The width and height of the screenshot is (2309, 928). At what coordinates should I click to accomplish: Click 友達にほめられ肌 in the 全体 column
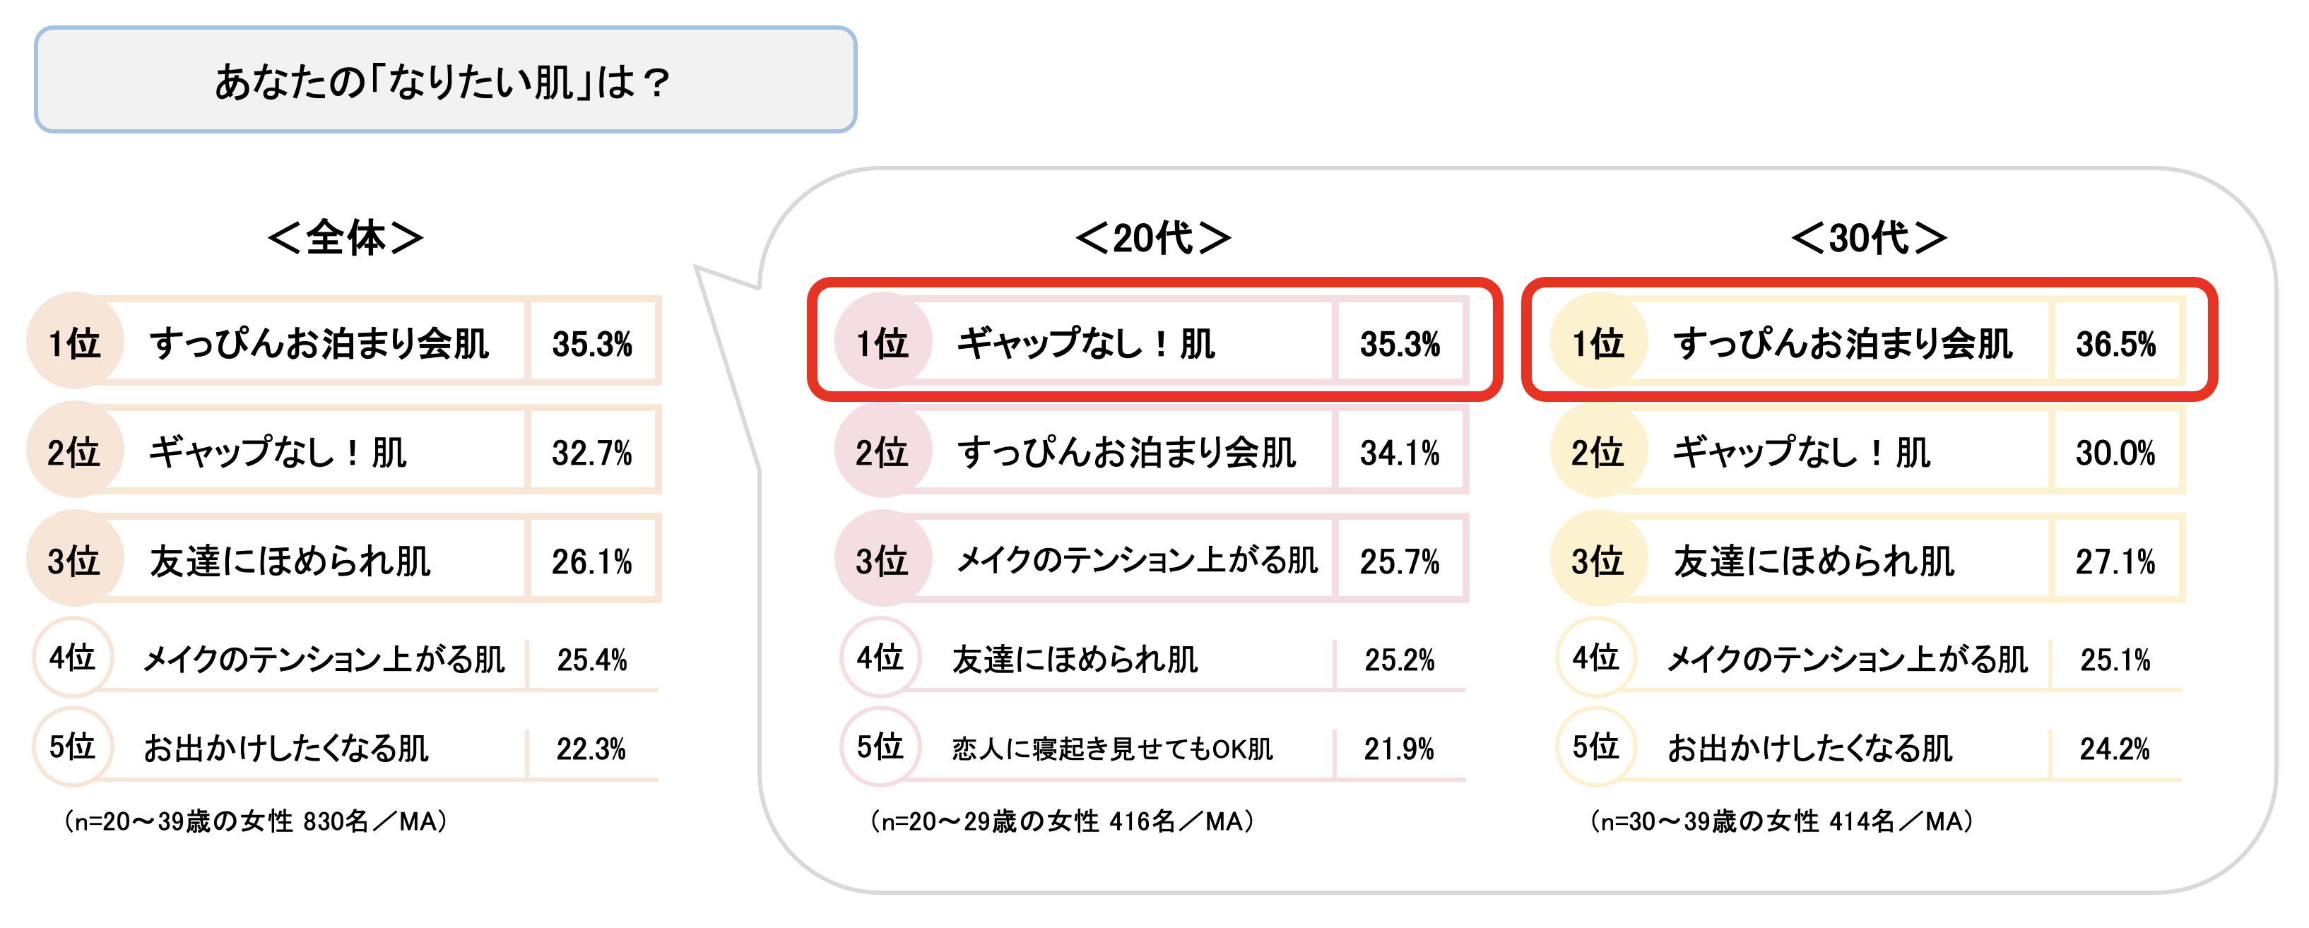pos(290,561)
